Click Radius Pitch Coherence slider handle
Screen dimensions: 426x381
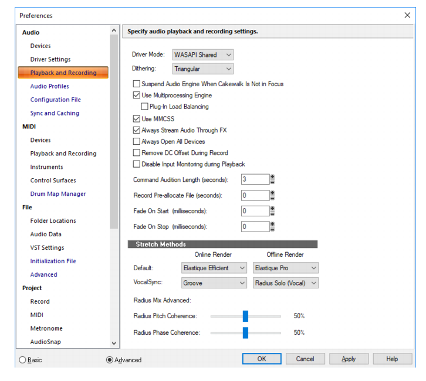click(245, 316)
